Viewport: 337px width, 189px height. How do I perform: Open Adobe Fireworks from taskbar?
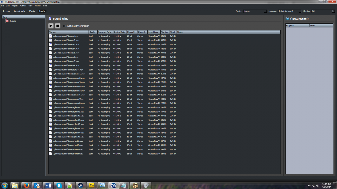[x=92, y=185]
